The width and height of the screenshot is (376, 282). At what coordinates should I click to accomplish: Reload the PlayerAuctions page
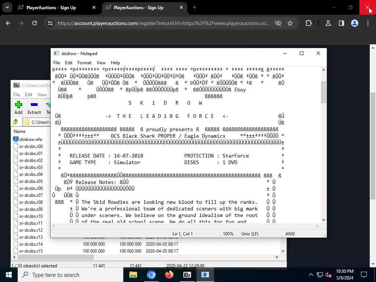coord(35,23)
